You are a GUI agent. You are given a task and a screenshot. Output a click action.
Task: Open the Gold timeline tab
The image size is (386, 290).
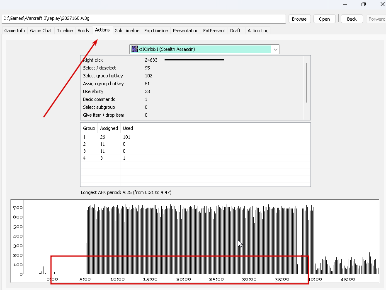click(x=127, y=31)
